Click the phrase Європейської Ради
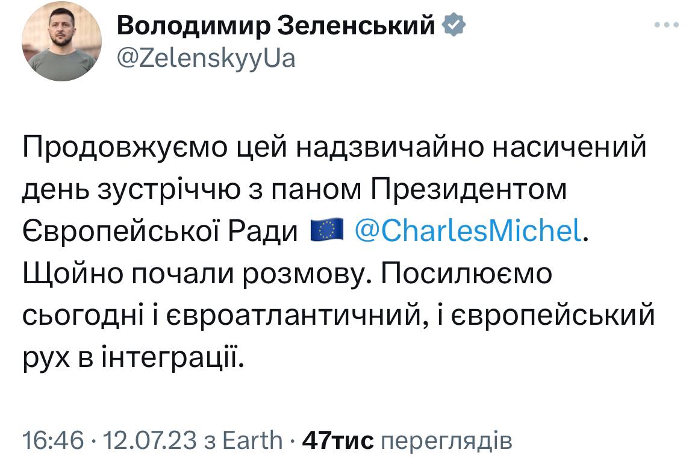 click(161, 230)
